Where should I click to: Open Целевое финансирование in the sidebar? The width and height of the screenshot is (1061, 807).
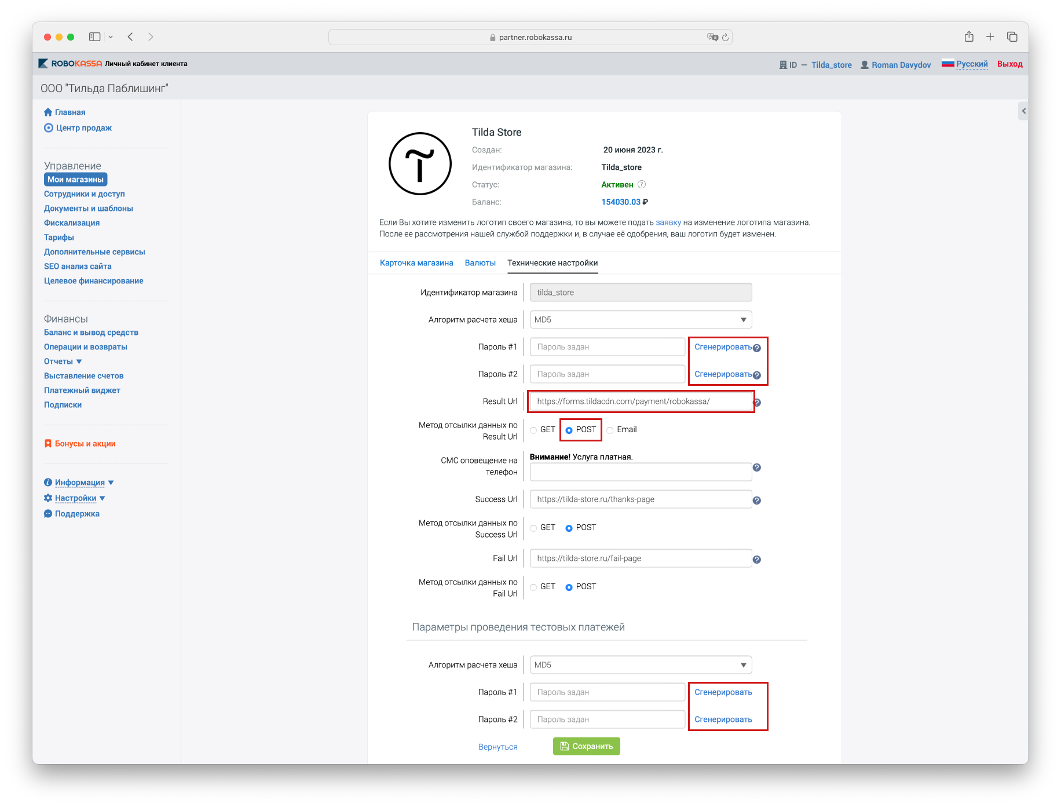[94, 281]
